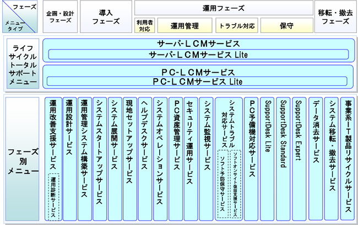358x225 pixels.
Task: Open the 運用管理 sub-phase box
Action: [x=185, y=25]
